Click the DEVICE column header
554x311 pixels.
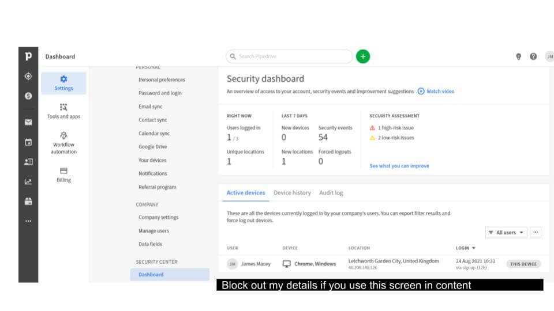point(290,248)
